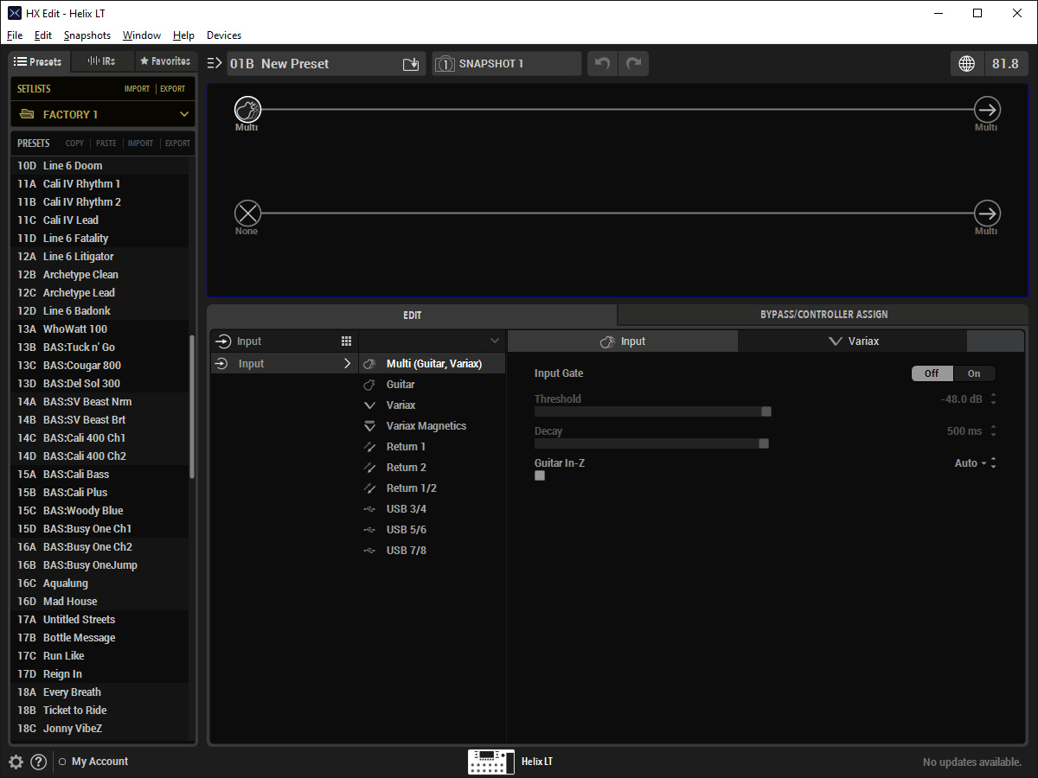Open preferences with the gear icon
The image size is (1038, 778).
click(16, 762)
